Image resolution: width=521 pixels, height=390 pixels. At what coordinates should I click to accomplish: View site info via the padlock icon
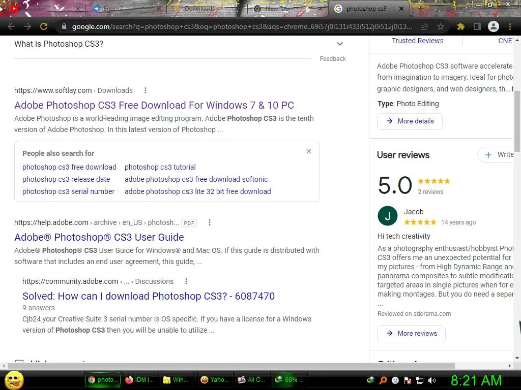tap(64, 26)
